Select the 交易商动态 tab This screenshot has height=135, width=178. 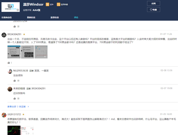pyautogui.click(x=7, y=17)
